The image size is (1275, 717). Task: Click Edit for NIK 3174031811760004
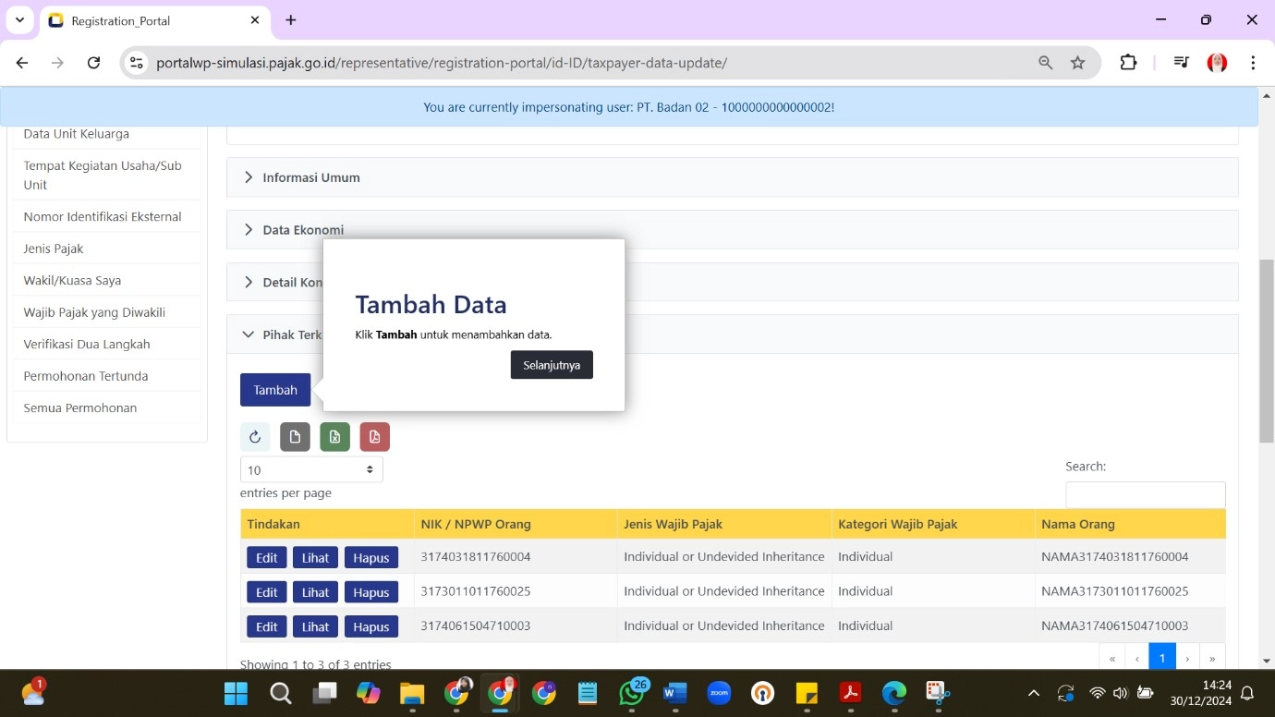point(266,558)
